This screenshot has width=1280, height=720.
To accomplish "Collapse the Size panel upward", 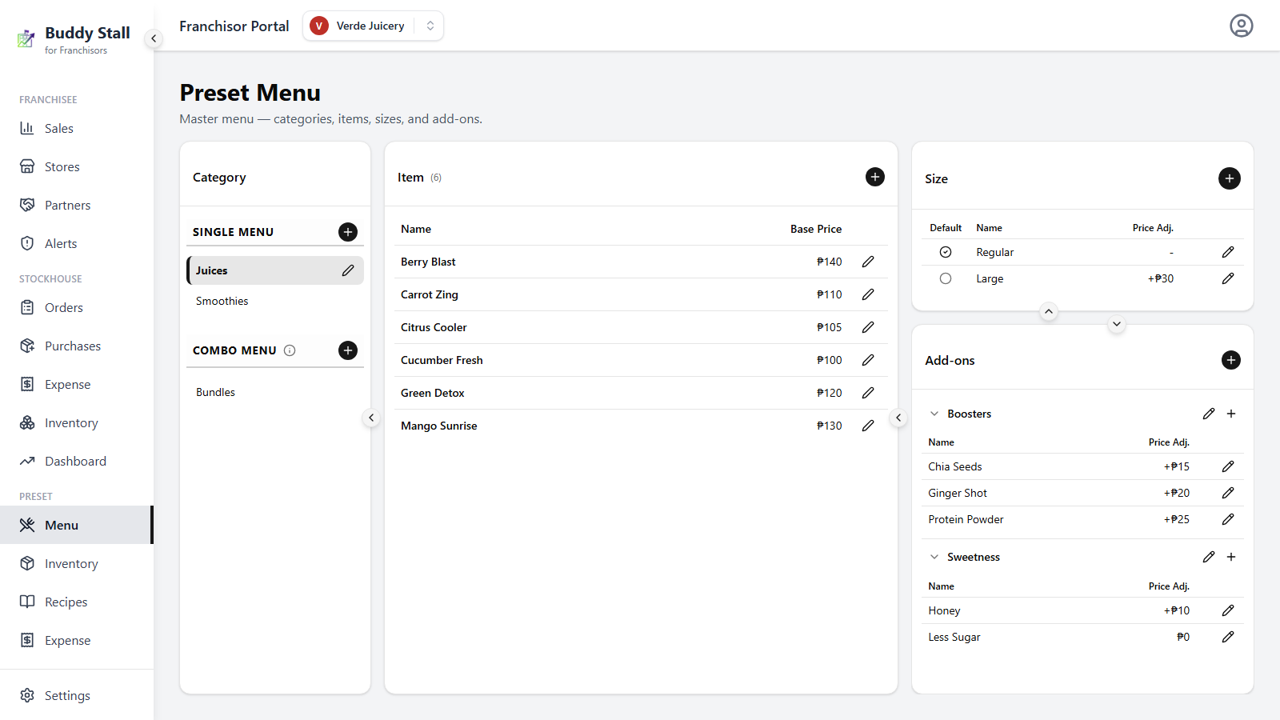I will pos(1049,311).
